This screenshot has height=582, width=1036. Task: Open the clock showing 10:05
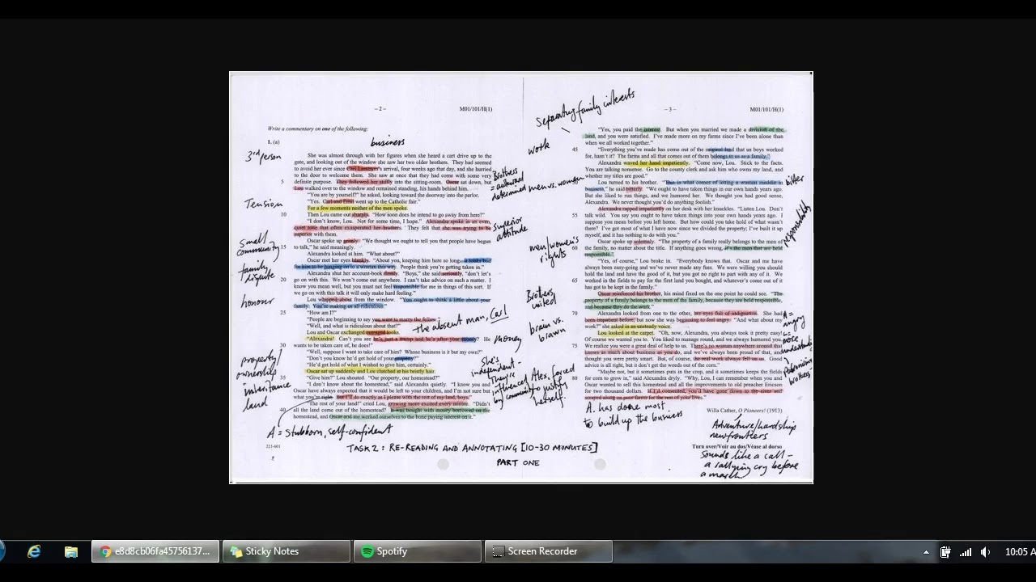(1020, 552)
